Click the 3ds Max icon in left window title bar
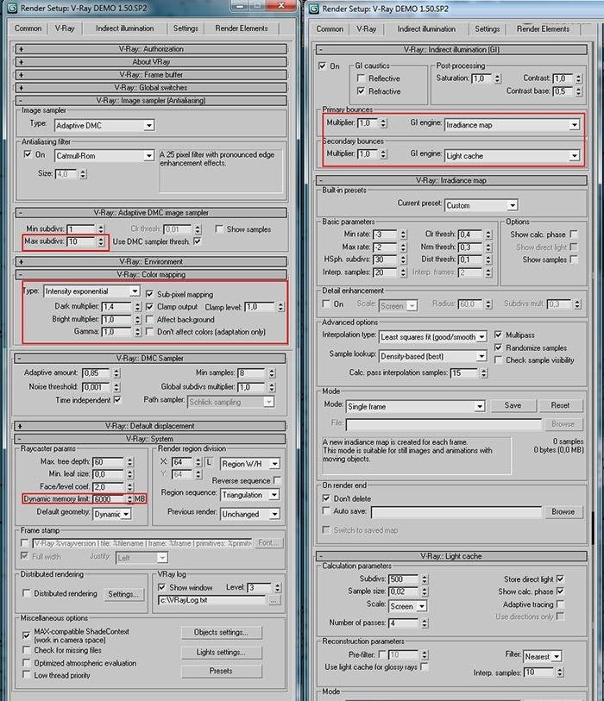The width and height of the screenshot is (604, 701). point(12,8)
